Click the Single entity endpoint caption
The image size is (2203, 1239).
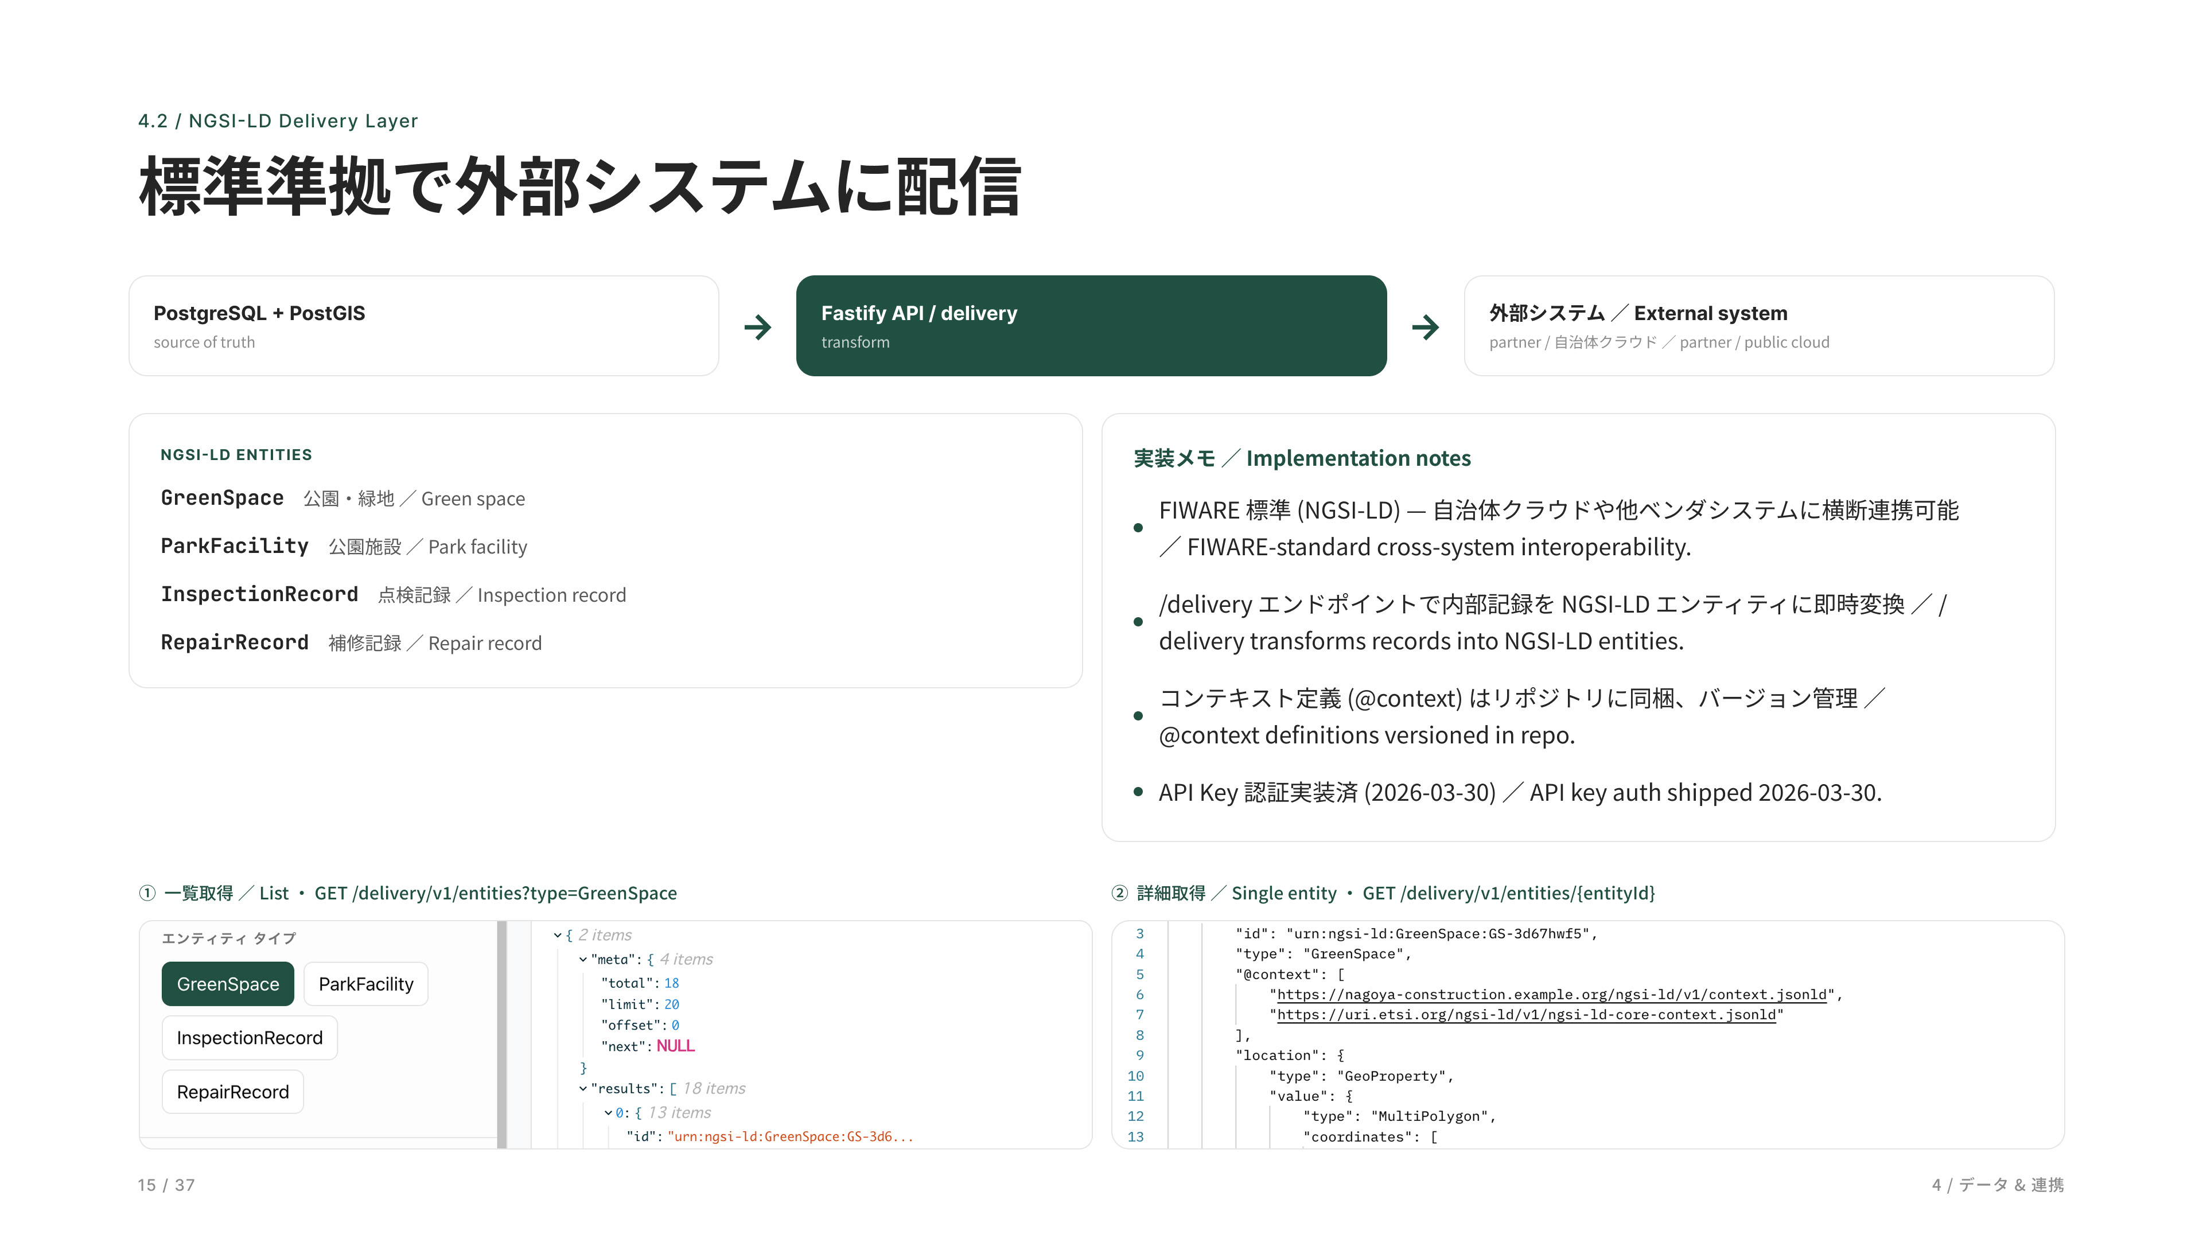pos(1384,893)
